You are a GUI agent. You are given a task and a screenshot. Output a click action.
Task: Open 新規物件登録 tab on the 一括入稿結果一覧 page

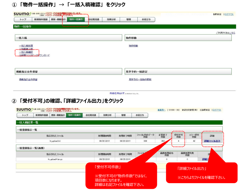click(42, 115)
